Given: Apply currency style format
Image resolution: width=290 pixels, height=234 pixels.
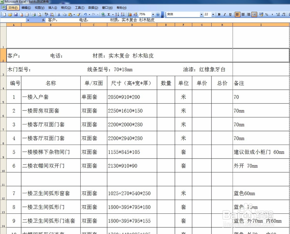Looking at the screenshot, I should (261, 14).
